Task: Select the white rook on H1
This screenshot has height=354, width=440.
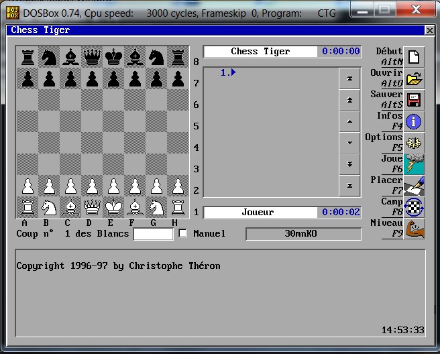Action: [178, 208]
